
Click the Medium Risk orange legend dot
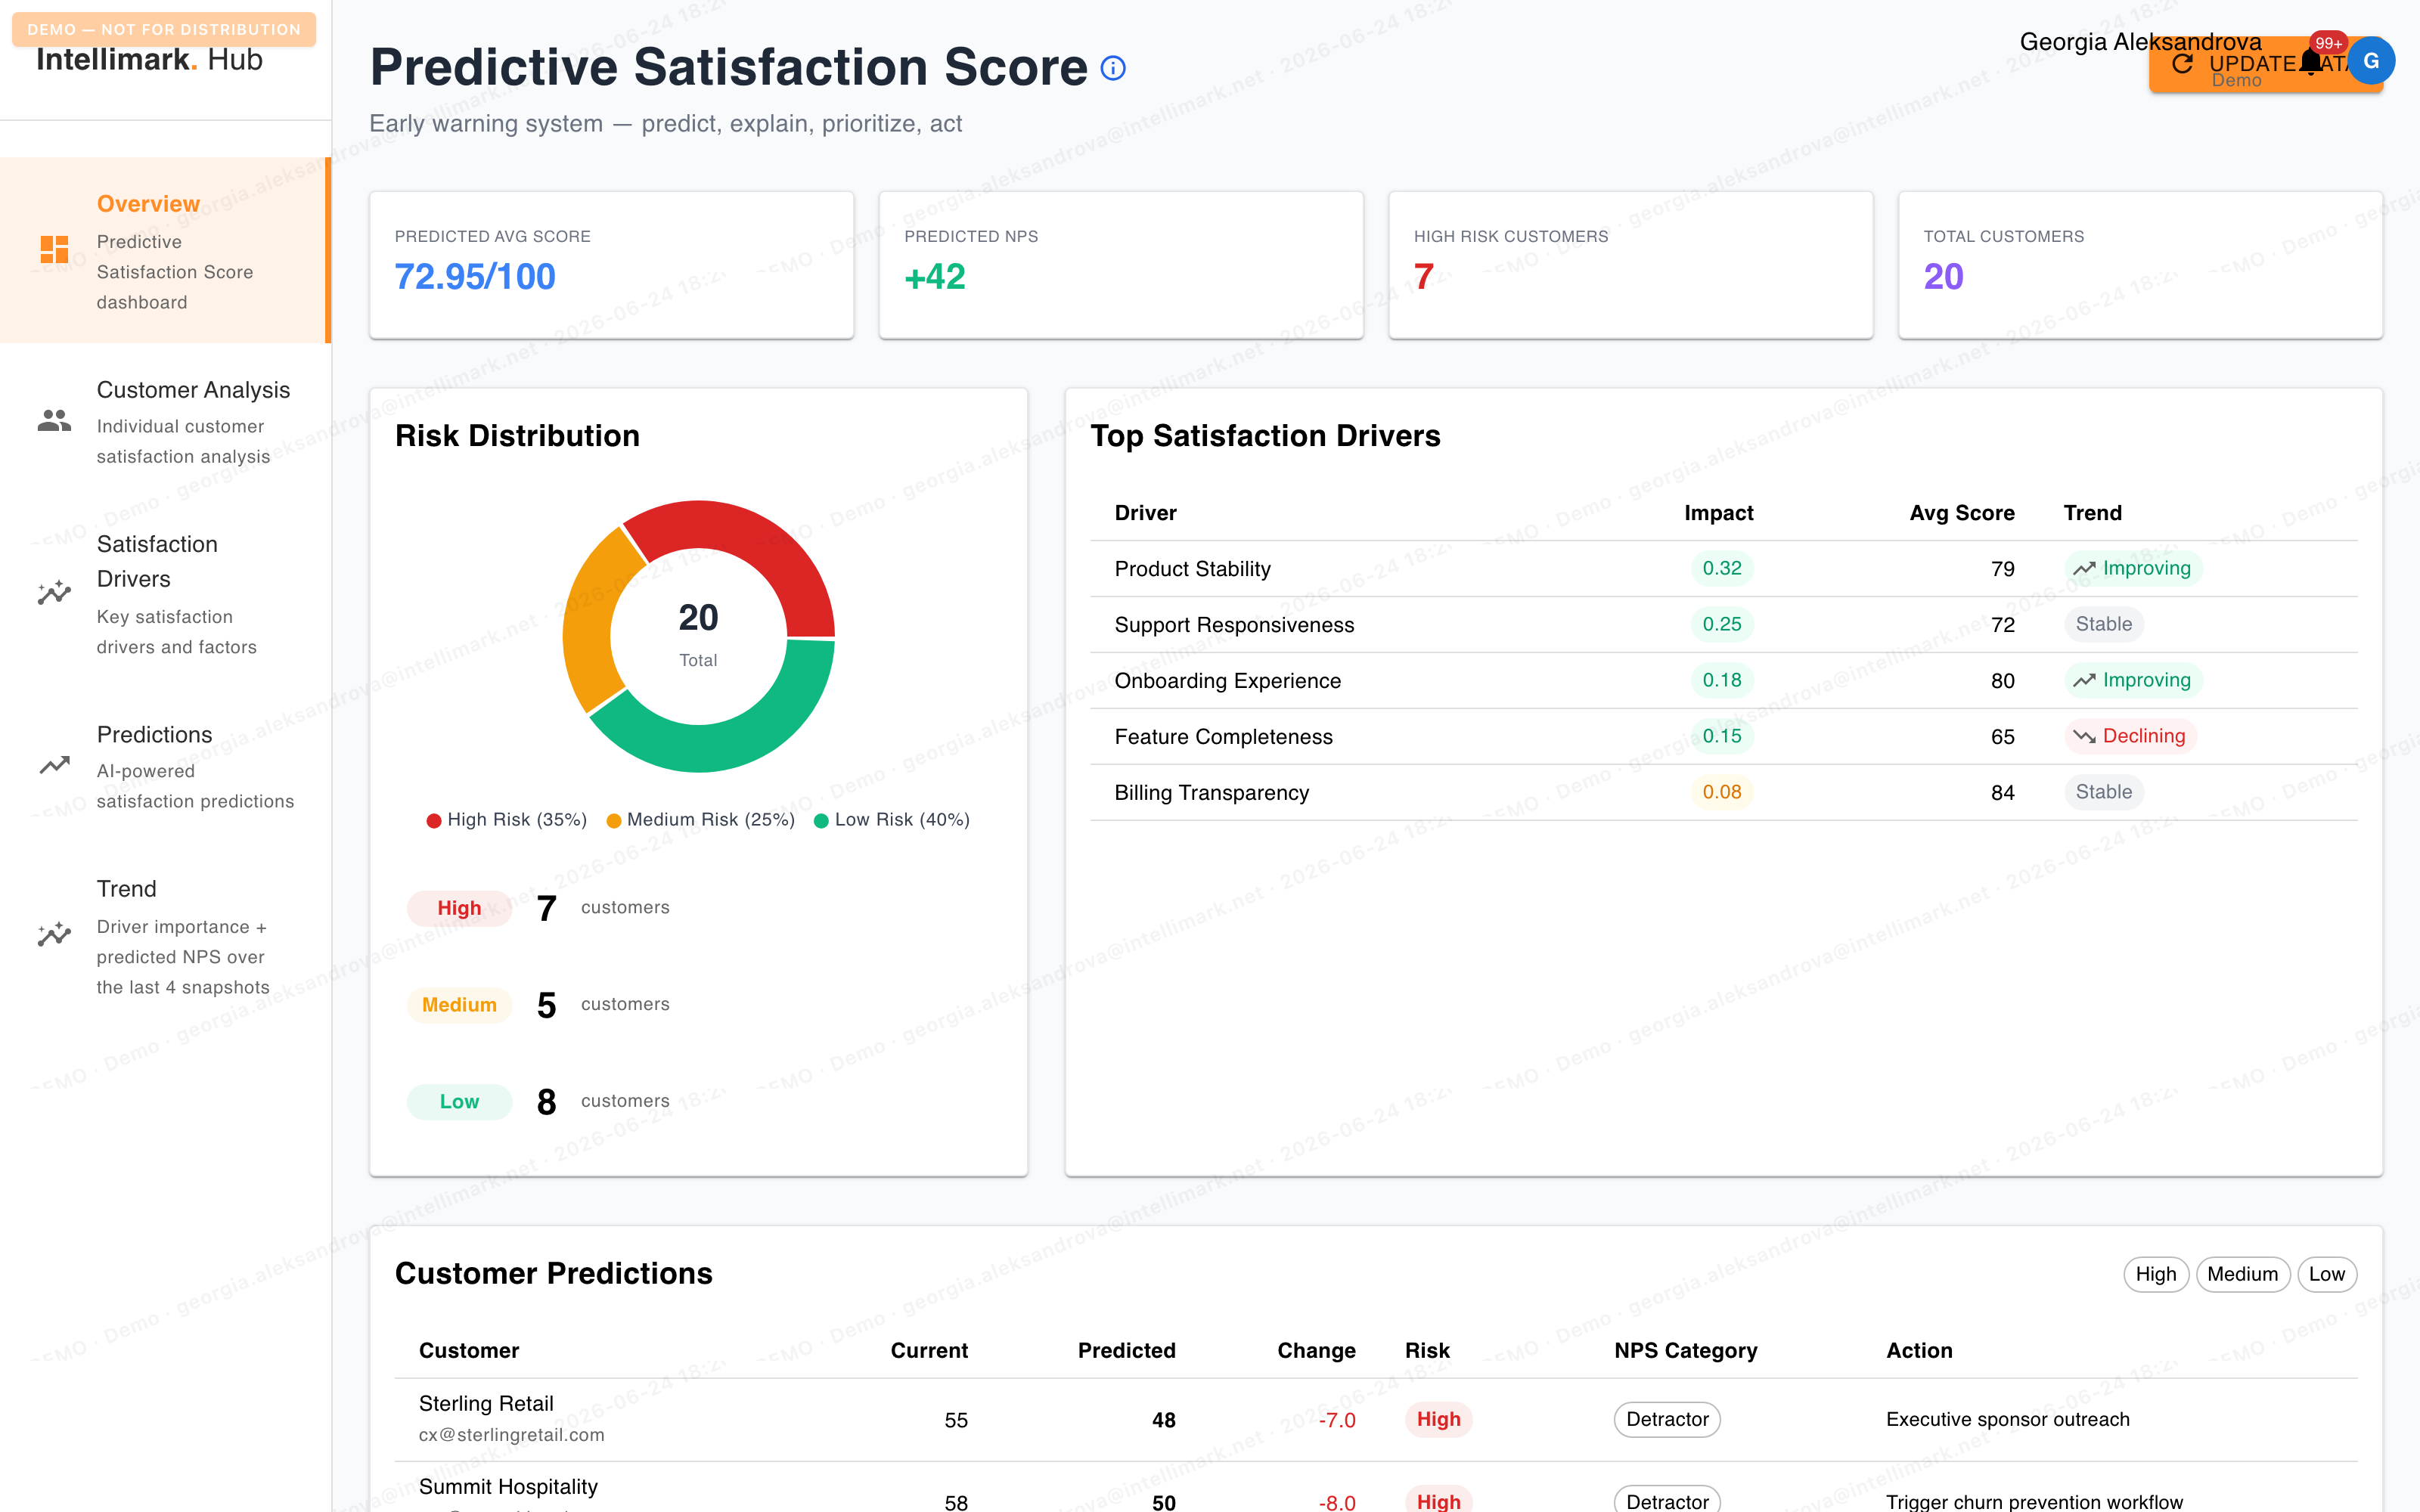(614, 820)
